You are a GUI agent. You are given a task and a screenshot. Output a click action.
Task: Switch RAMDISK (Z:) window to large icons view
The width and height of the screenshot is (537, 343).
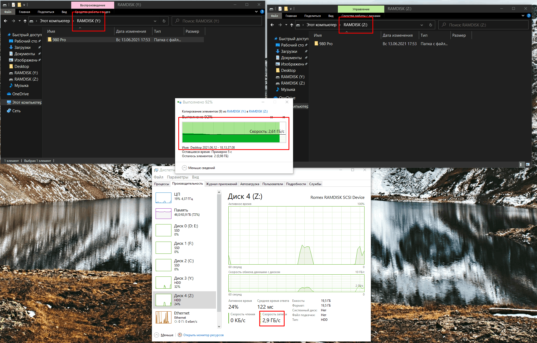point(528,165)
